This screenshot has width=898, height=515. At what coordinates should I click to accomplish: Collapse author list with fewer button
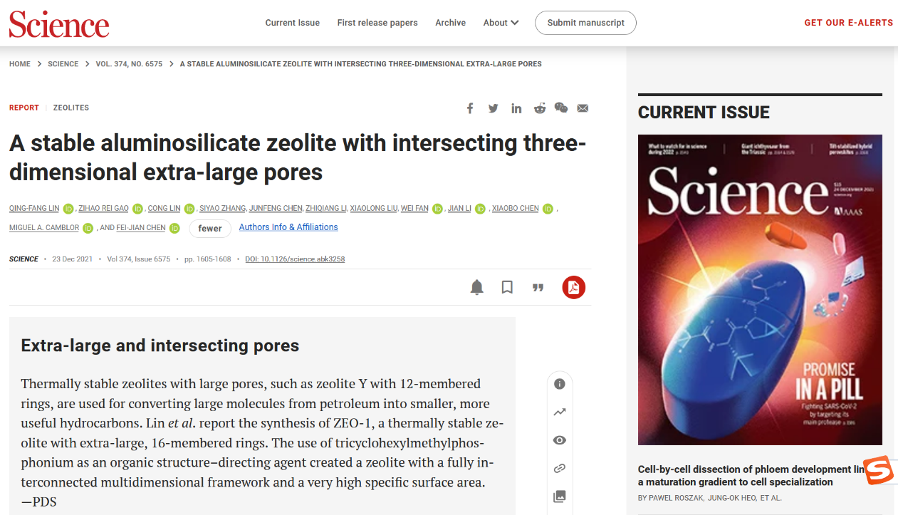210,228
